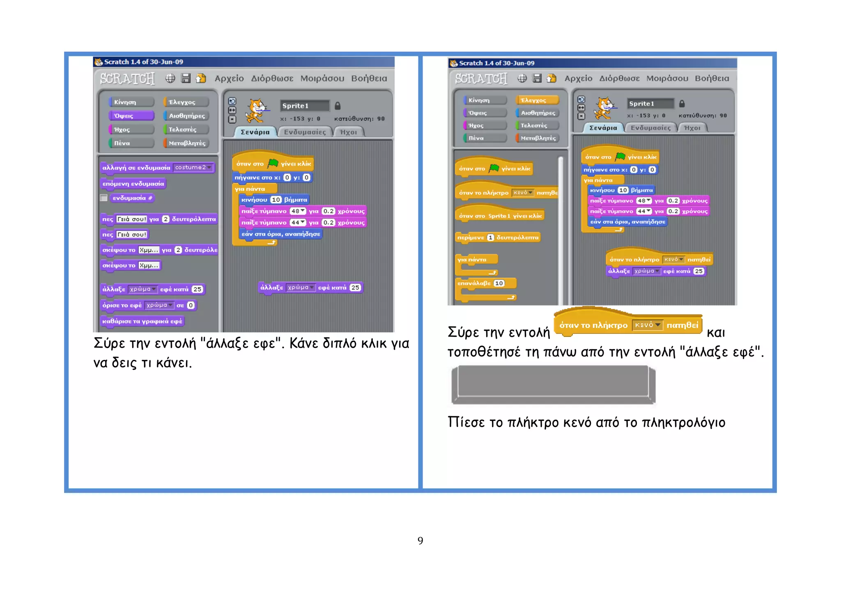The width and height of the screenshot is (841, 595).
Task: Toggle the 'ενδυμασία #' checkbox
Action: pyautogui.click(x=104, y=198)
